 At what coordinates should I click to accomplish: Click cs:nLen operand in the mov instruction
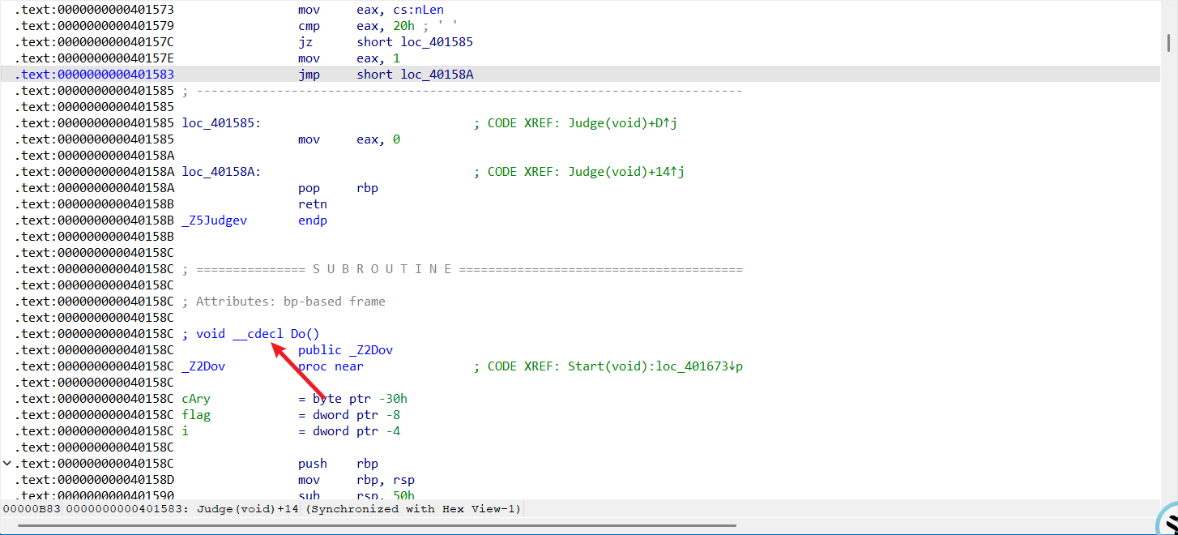pyautogui.click(x=418, y=10)
